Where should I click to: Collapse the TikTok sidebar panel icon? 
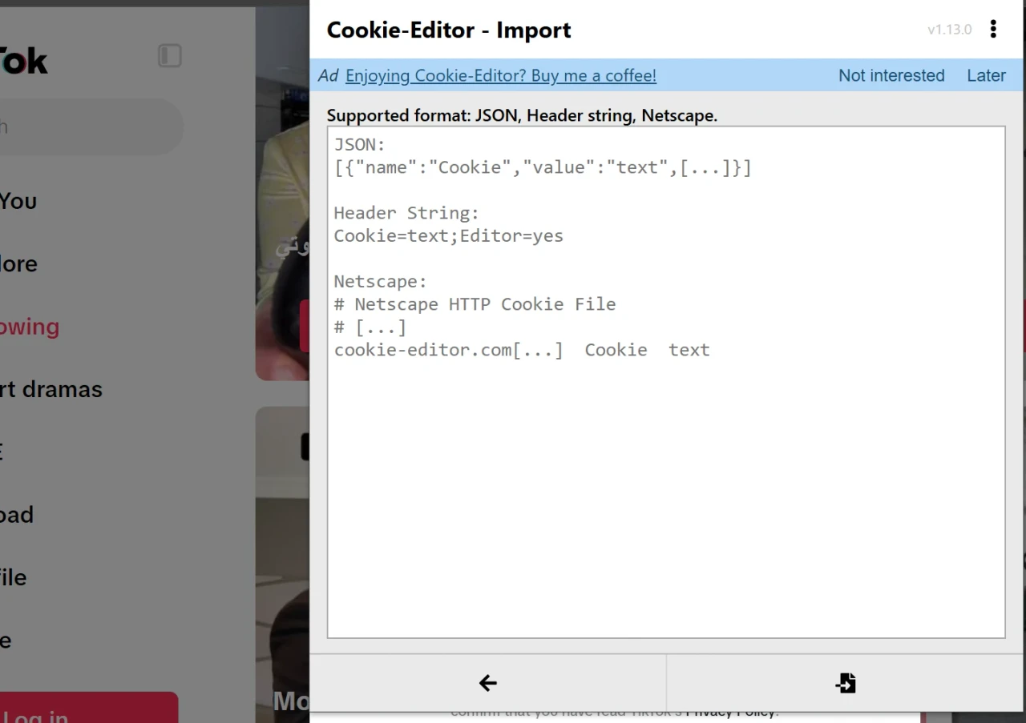tap(170, 56)
